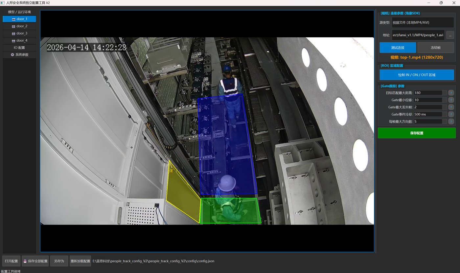
Task: Click the 打开配置 button
Action: tap(11, 261)
